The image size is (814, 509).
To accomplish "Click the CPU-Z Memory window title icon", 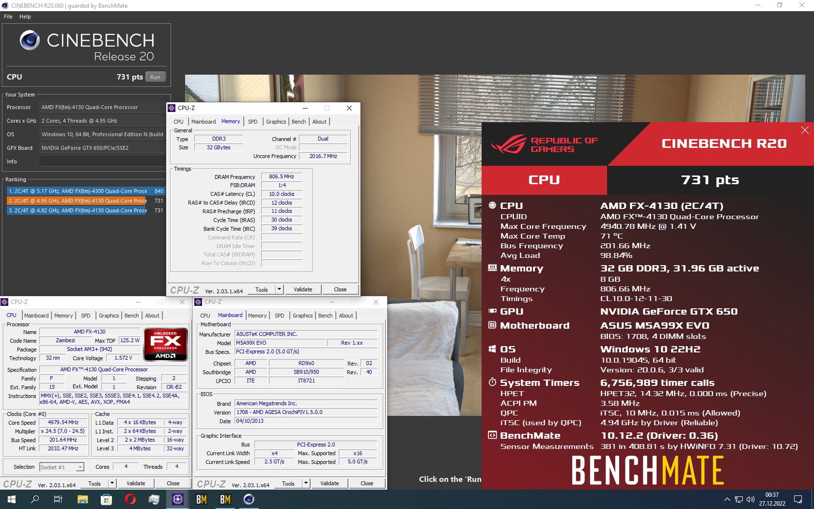I will click(172, 108).
